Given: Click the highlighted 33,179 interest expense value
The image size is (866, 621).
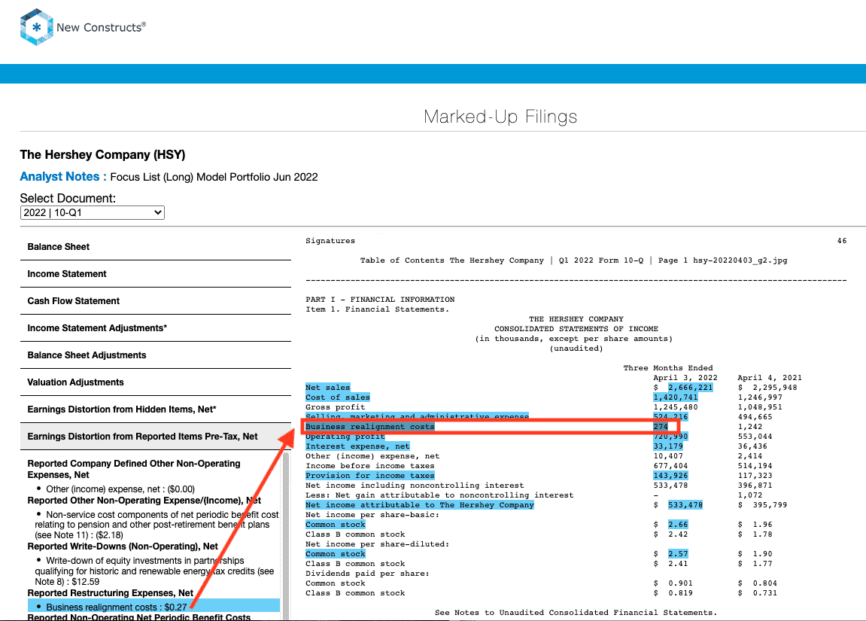Looking at the screenshot, I should [x=668, y=446].
